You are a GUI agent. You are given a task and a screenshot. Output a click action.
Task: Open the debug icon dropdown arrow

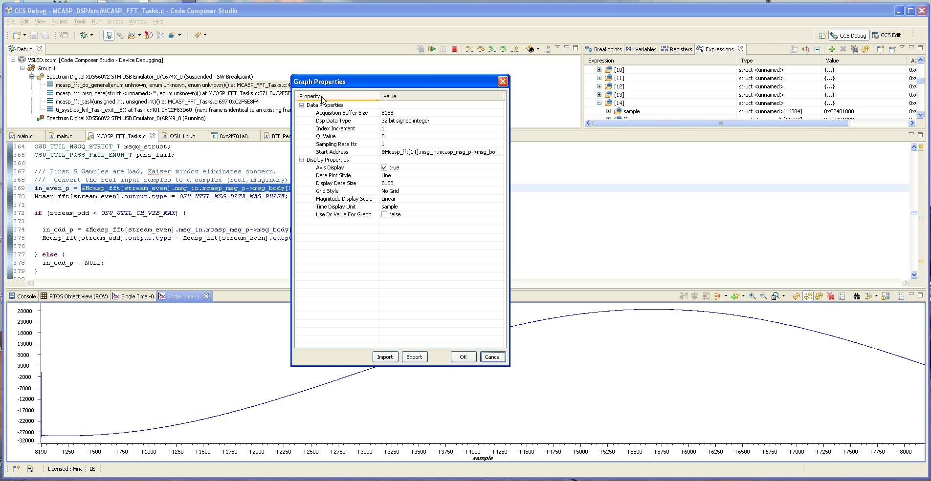click(x=91, y=35)
